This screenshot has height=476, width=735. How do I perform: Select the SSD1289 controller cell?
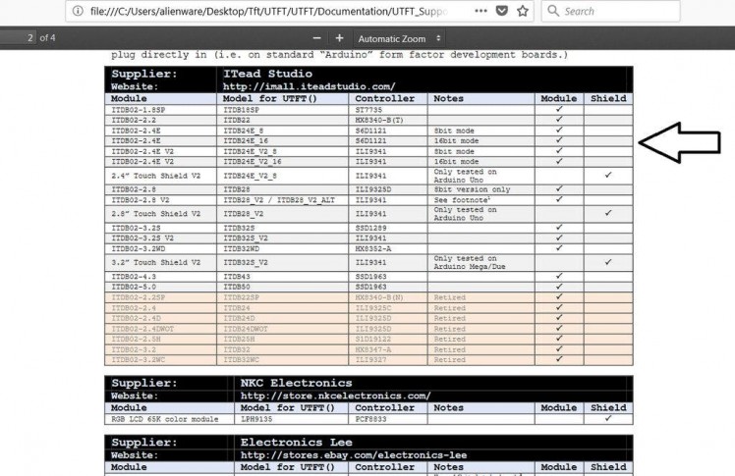[388, 228]
